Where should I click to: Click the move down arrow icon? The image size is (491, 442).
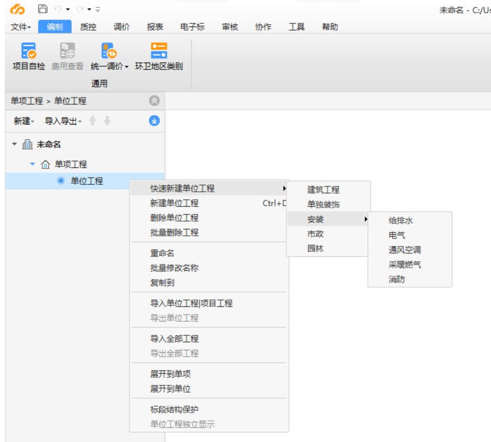tap(108, 120)
